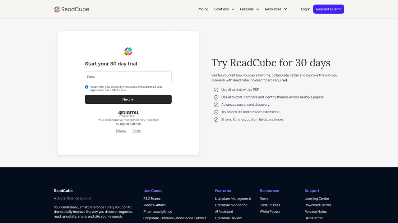Expand the Solutions dropdown menu
This screenshot has height=223, width=398.
[224, 9]
